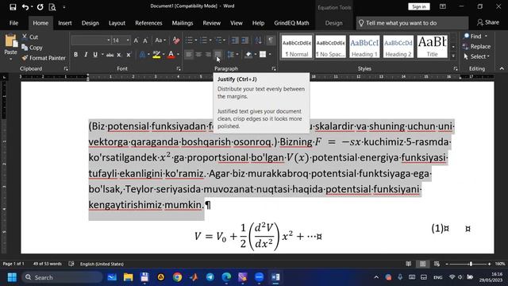
Task: Expand the numbering list dropdown
Action: point(210,41)
